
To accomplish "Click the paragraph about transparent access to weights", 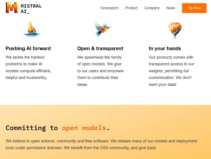I will click(171, 71).
